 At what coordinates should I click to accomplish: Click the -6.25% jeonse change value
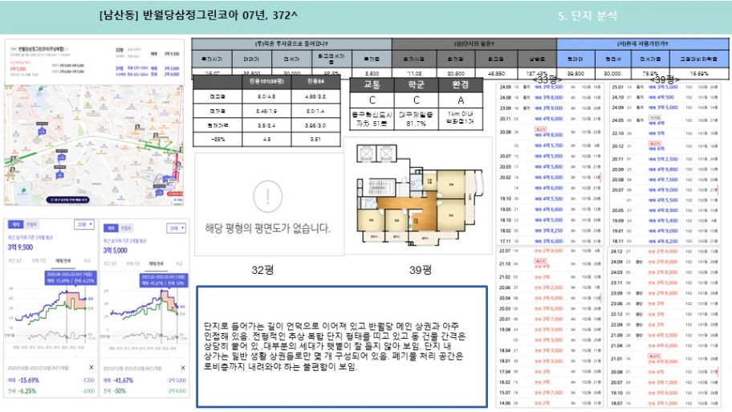point(27,391)
